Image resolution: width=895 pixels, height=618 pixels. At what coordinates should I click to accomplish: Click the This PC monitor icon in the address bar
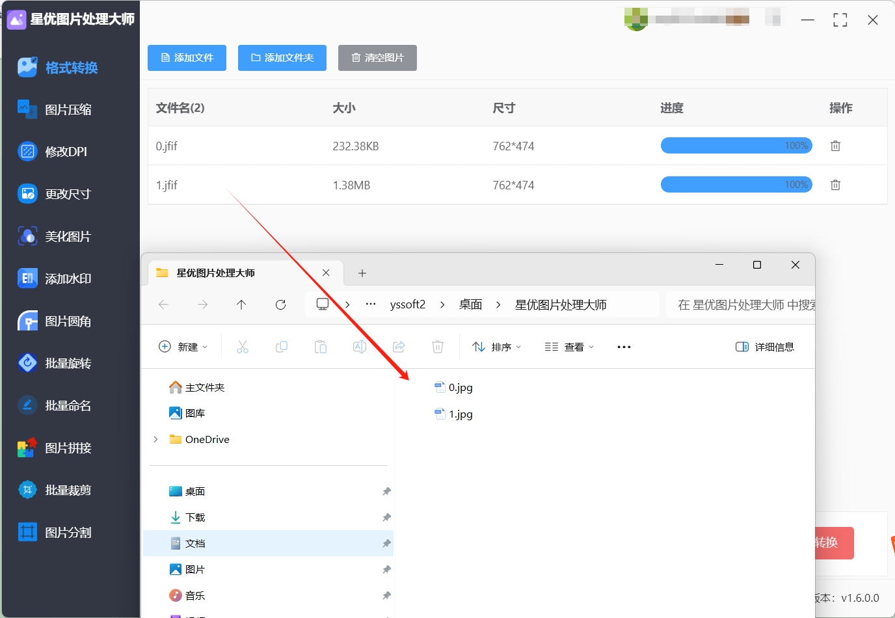click(x=323, y=304)
